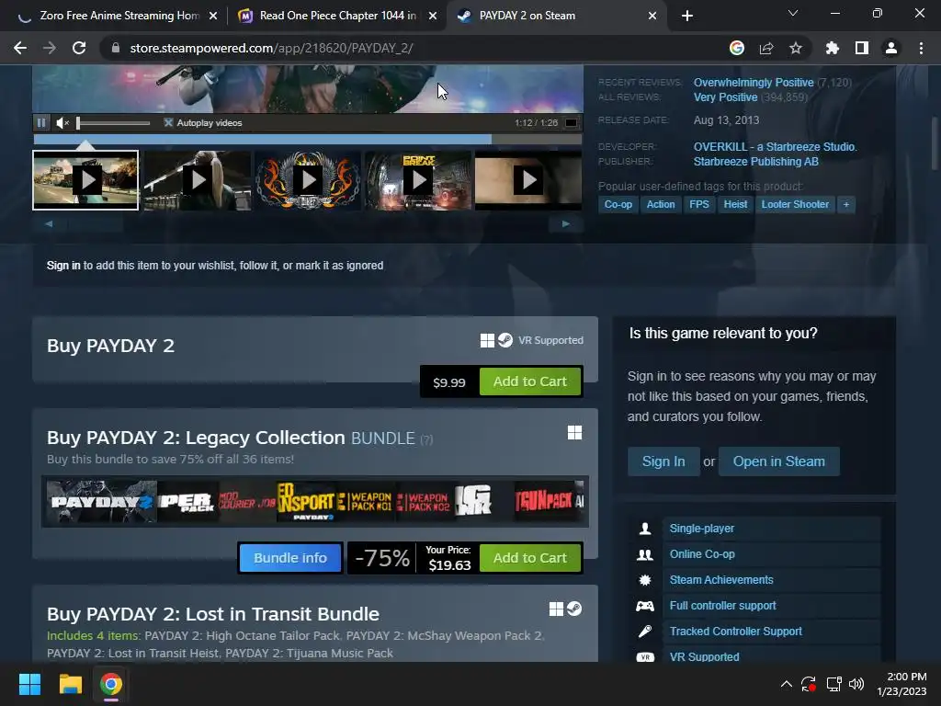Pause the trailer video
Screen dimensions: 941x706
(x=40, y=122)
